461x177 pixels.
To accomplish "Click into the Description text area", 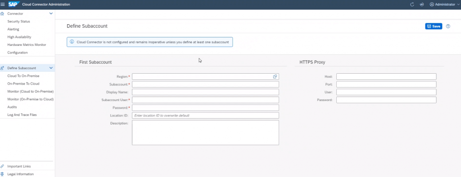I will pyautogui.click(x=205, y=133).
